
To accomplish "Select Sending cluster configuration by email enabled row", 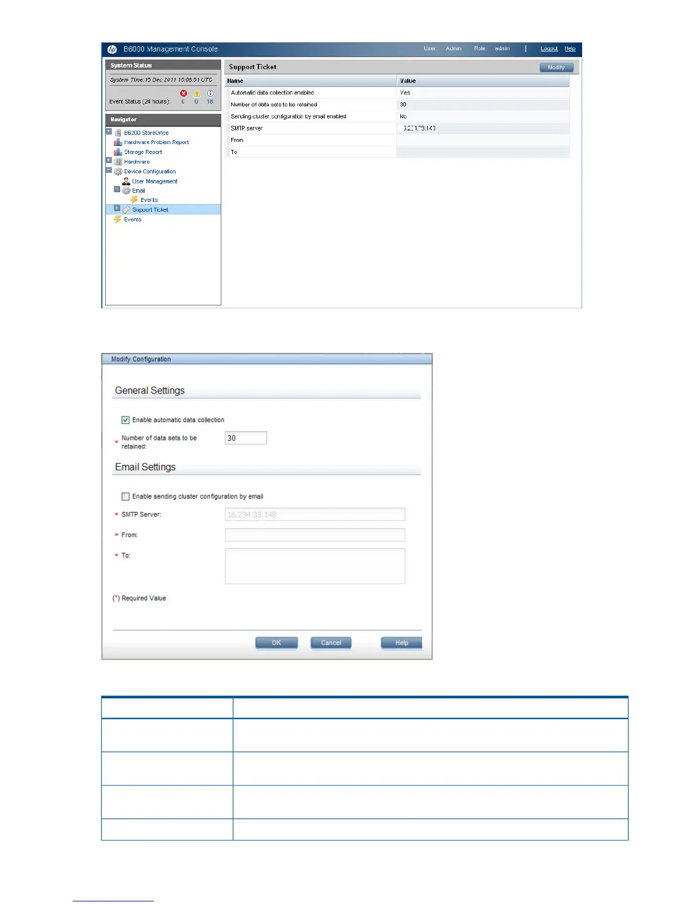I will point(397,117).
